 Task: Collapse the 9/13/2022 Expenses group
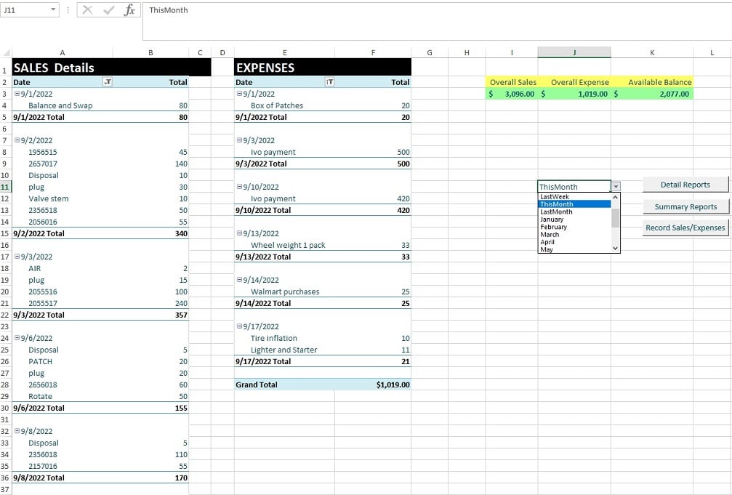point(239,233)
